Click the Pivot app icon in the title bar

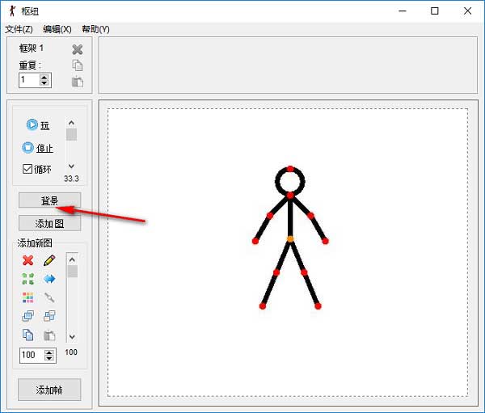[x=12, y=11]
